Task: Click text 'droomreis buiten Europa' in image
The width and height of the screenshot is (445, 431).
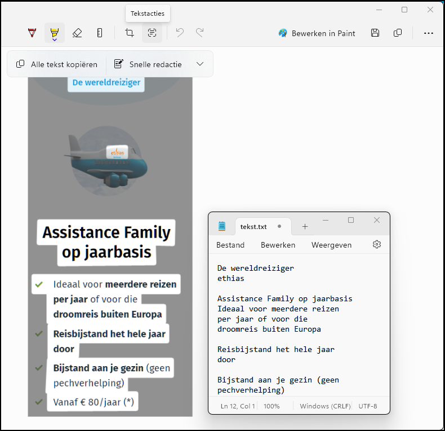Action: click(108, 314)
